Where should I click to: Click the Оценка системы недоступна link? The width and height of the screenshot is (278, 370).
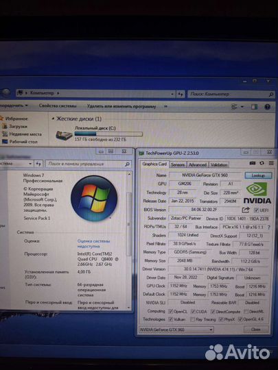click(x=93, y=244)
